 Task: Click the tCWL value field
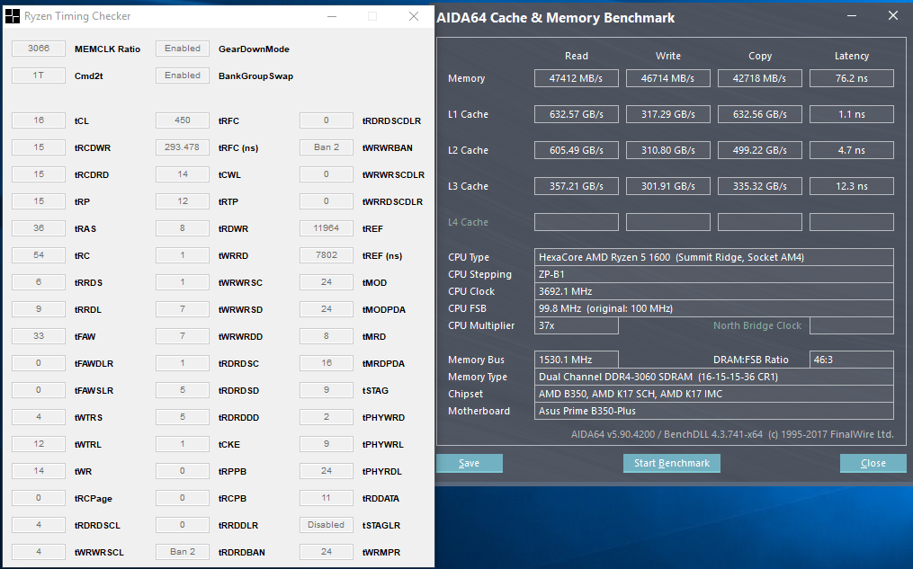[x=183, y=174]
